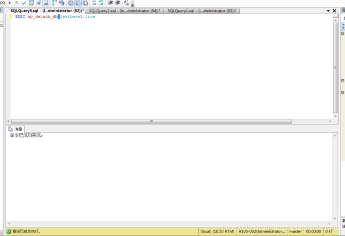Image resolution: width=345 pixels, height=236 pixels.
Task: Click the 0 行 row count status
Action: [x=329, y=231]
